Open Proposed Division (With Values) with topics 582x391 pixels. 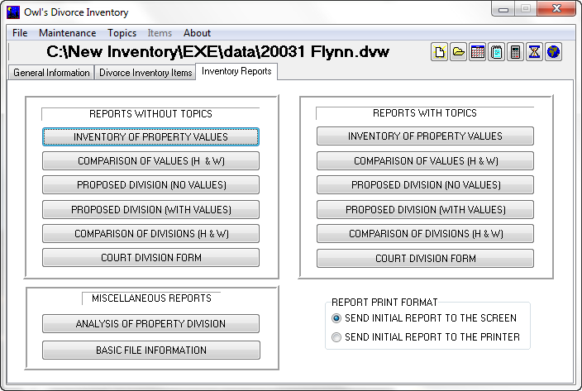(x=425, y=210)
